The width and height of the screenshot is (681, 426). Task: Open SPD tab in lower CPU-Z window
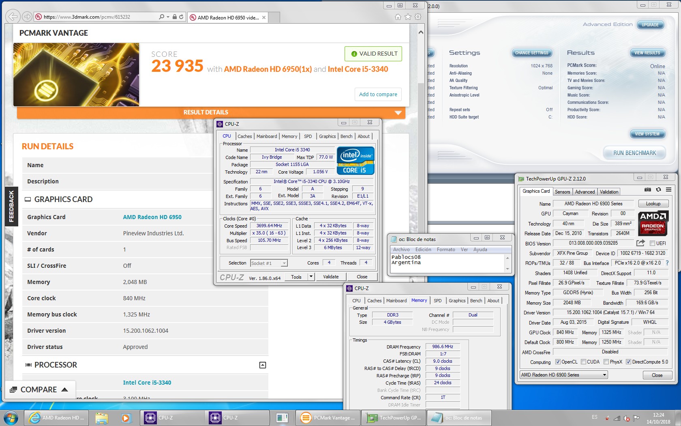coord(437,301)
